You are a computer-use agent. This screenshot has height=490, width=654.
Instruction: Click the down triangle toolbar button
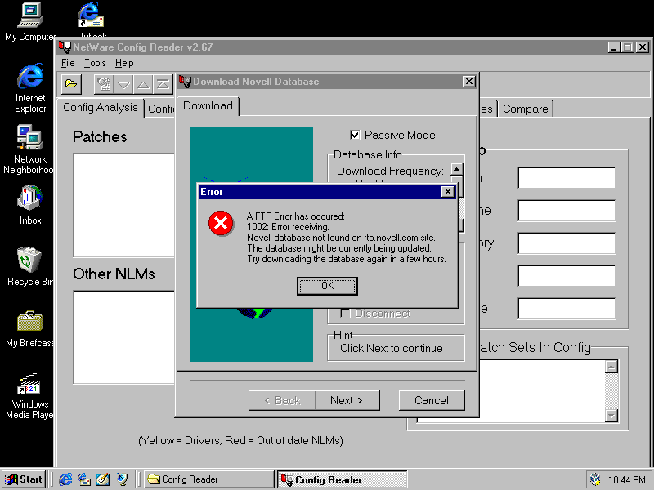pos(123,84)
